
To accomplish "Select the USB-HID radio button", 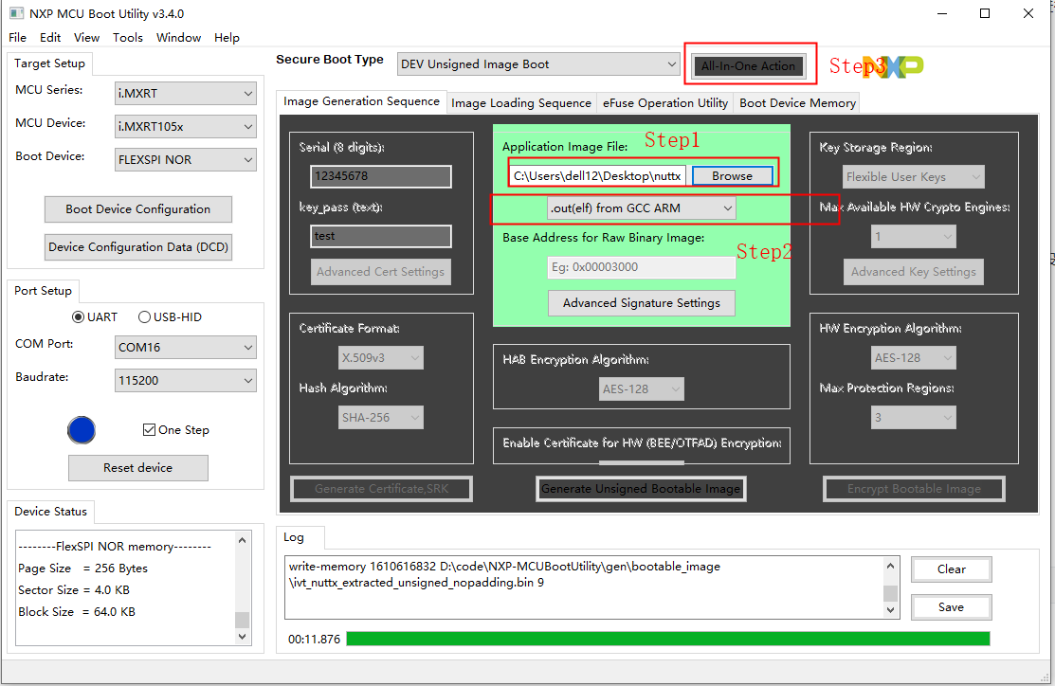I will 144,316.
